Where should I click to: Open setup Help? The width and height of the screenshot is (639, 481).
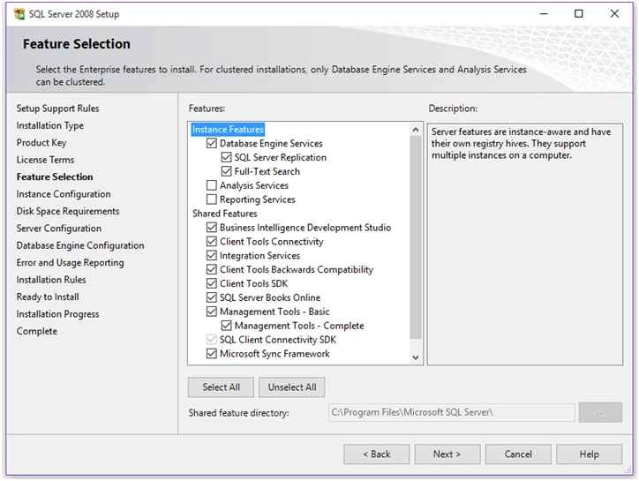(590, 455)
